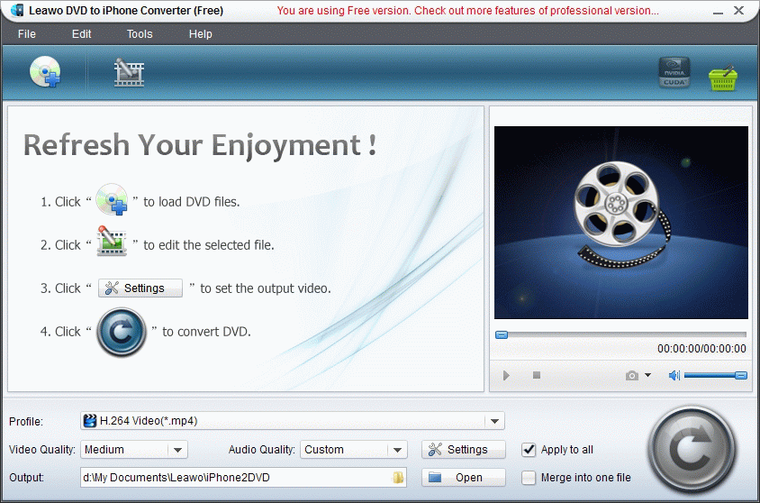Open the Audio Quality dropdown
The height and width of the screenshot is (503, 760).
point(397,450)
